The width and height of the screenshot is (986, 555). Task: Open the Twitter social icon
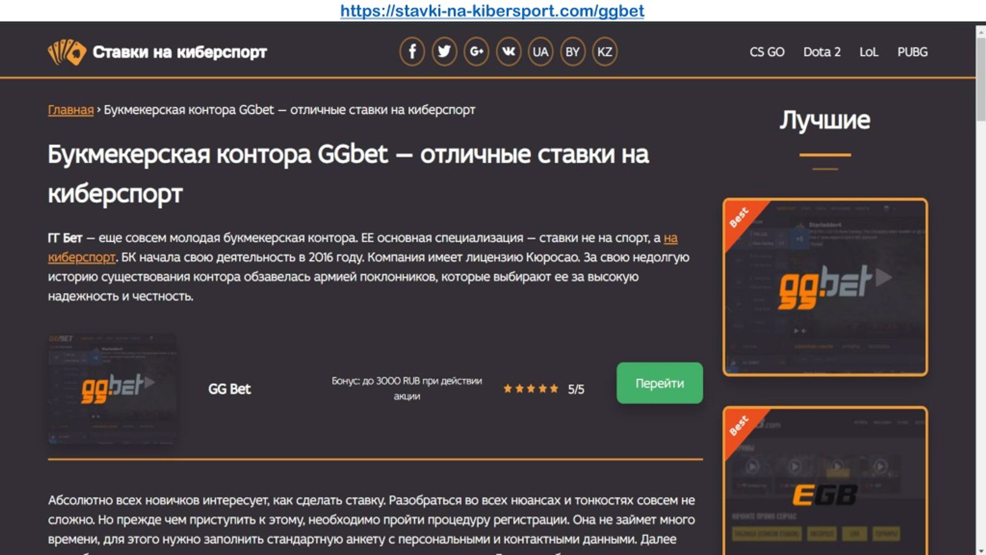pyautogui.click(x=444, y=52)
